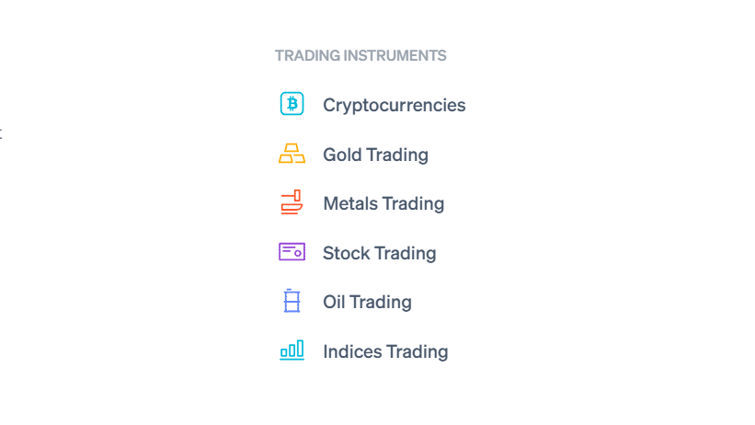Select the Gold Trading menu row
Screen dimensions: 755x425
[353, 155]
